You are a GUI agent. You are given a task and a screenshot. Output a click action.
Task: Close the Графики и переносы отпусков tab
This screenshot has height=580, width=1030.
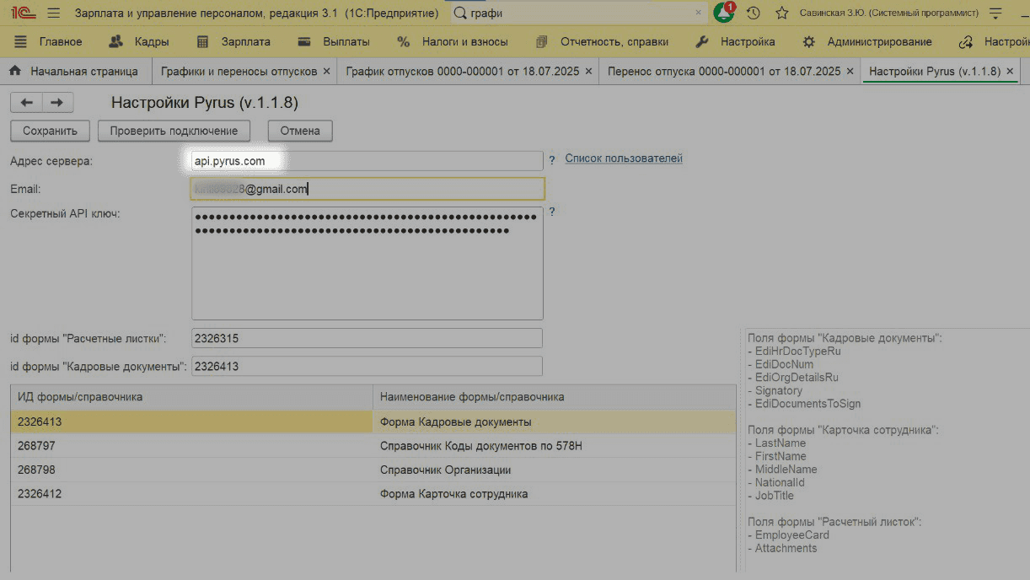tap(327, 72)
